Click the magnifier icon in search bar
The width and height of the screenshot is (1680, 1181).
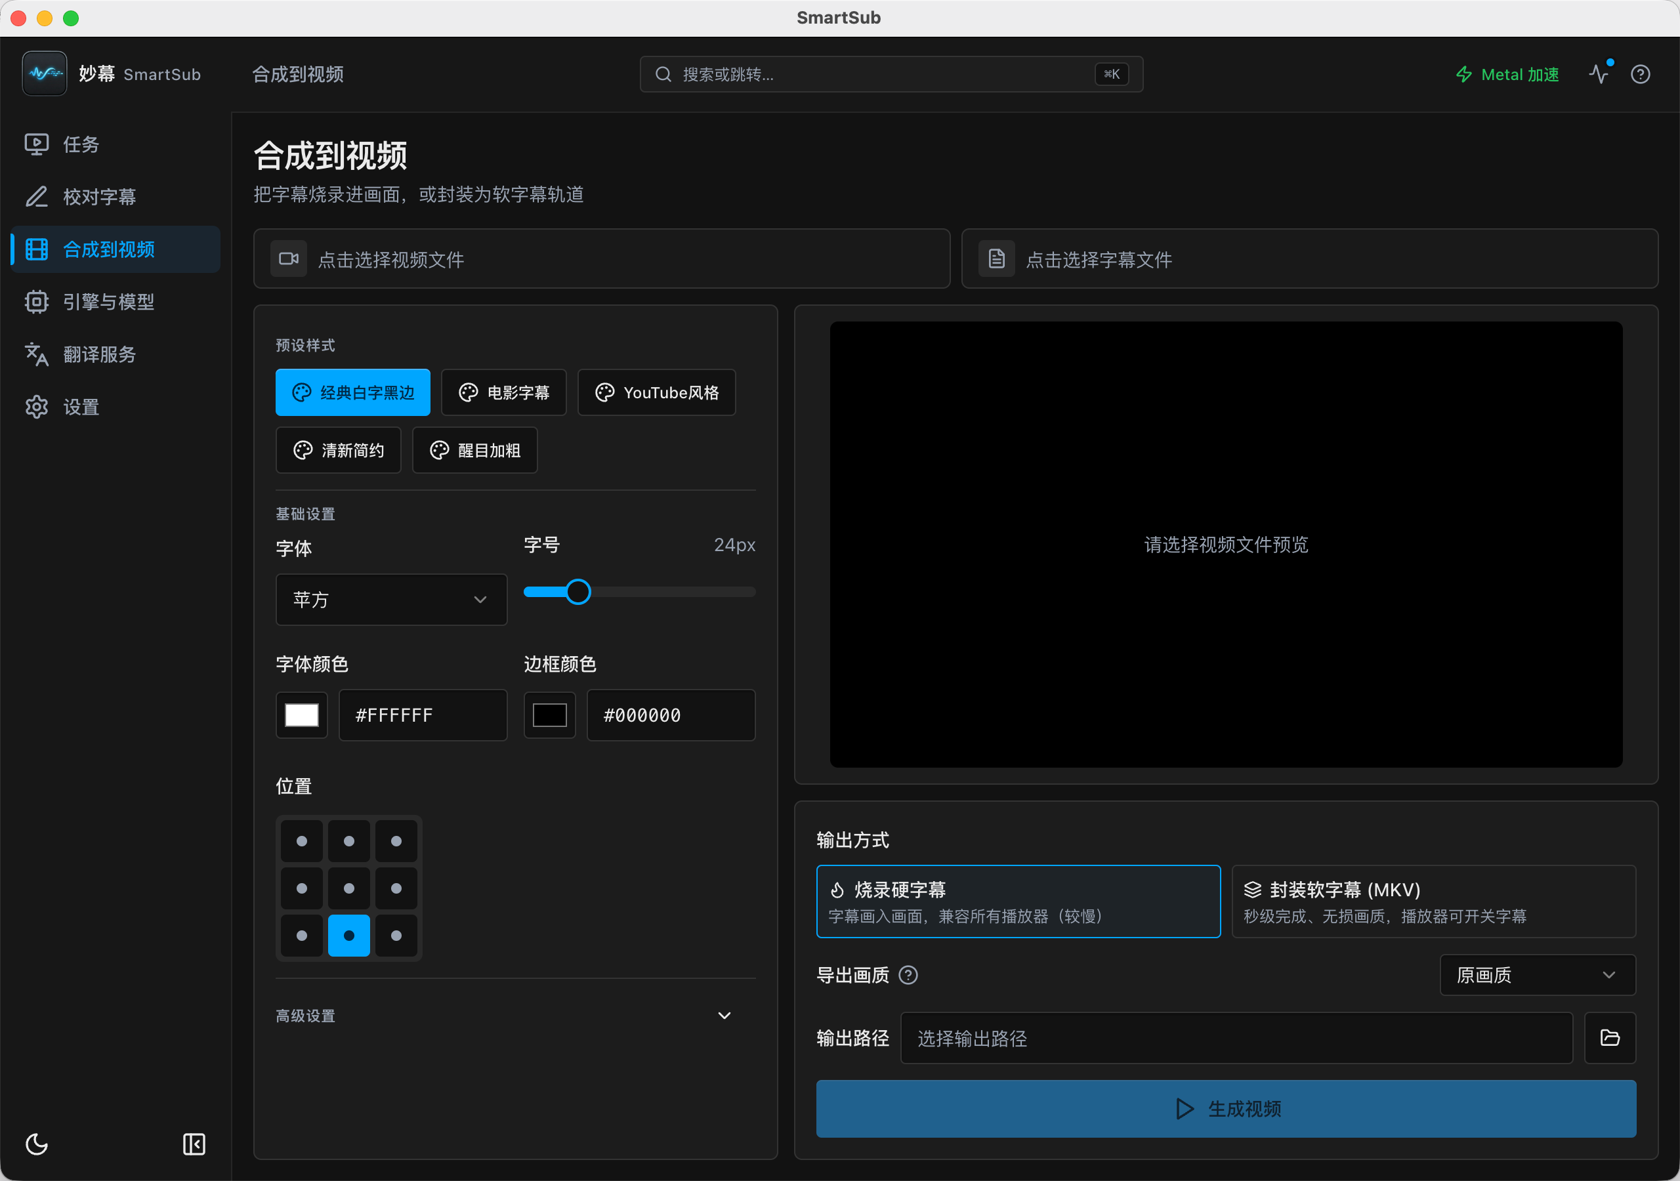coord(663,74)
